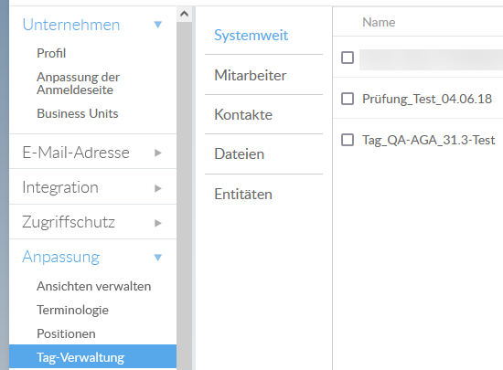
Task: Expand the Integration section arrow
Action: 158,188
